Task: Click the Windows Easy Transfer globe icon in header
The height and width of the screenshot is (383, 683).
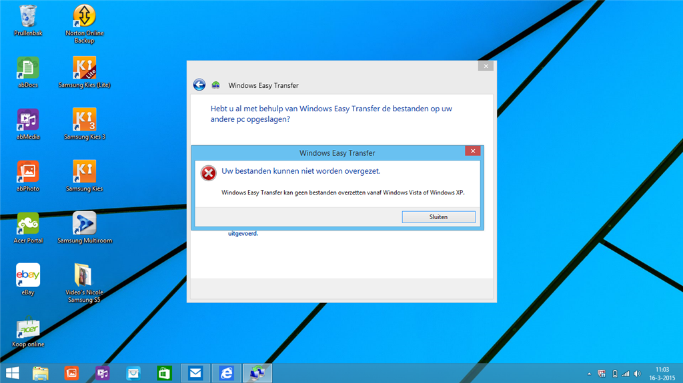Action: [x=215, y=85]
